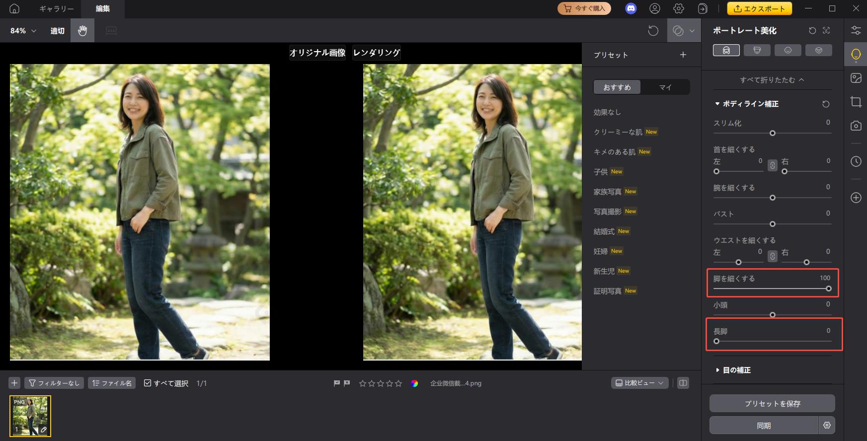
Task: Select the マイ presets tab
Action: [665, 87]
